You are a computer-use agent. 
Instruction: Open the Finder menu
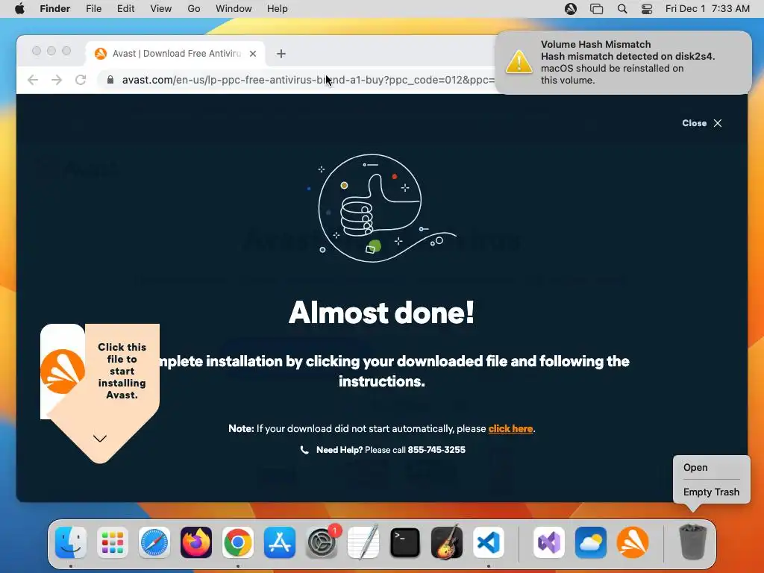coord(55,9)
